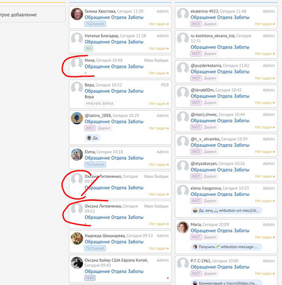Click the МНЕНИЕ ВРАЧА tag on Вера's card
Viewport: 282px width, 285px height.
[100, 104]
